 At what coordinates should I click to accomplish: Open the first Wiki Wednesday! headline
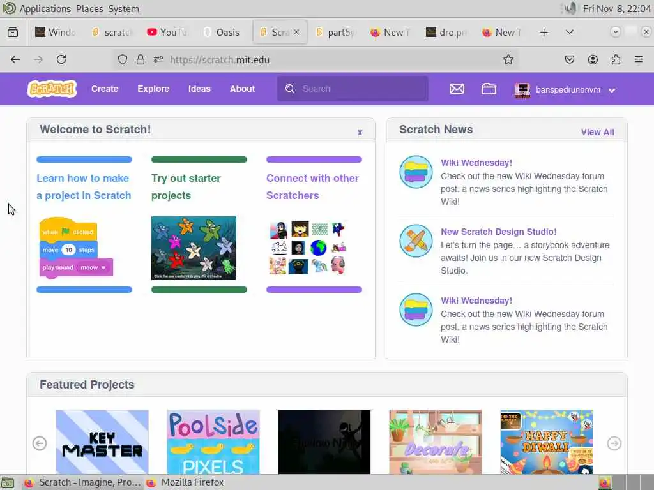pos(476,163)
